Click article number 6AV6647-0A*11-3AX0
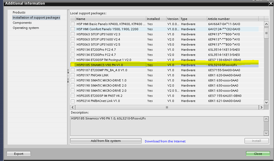The height and width of the screenshot is (161, 274). click(x=224, y=24)
